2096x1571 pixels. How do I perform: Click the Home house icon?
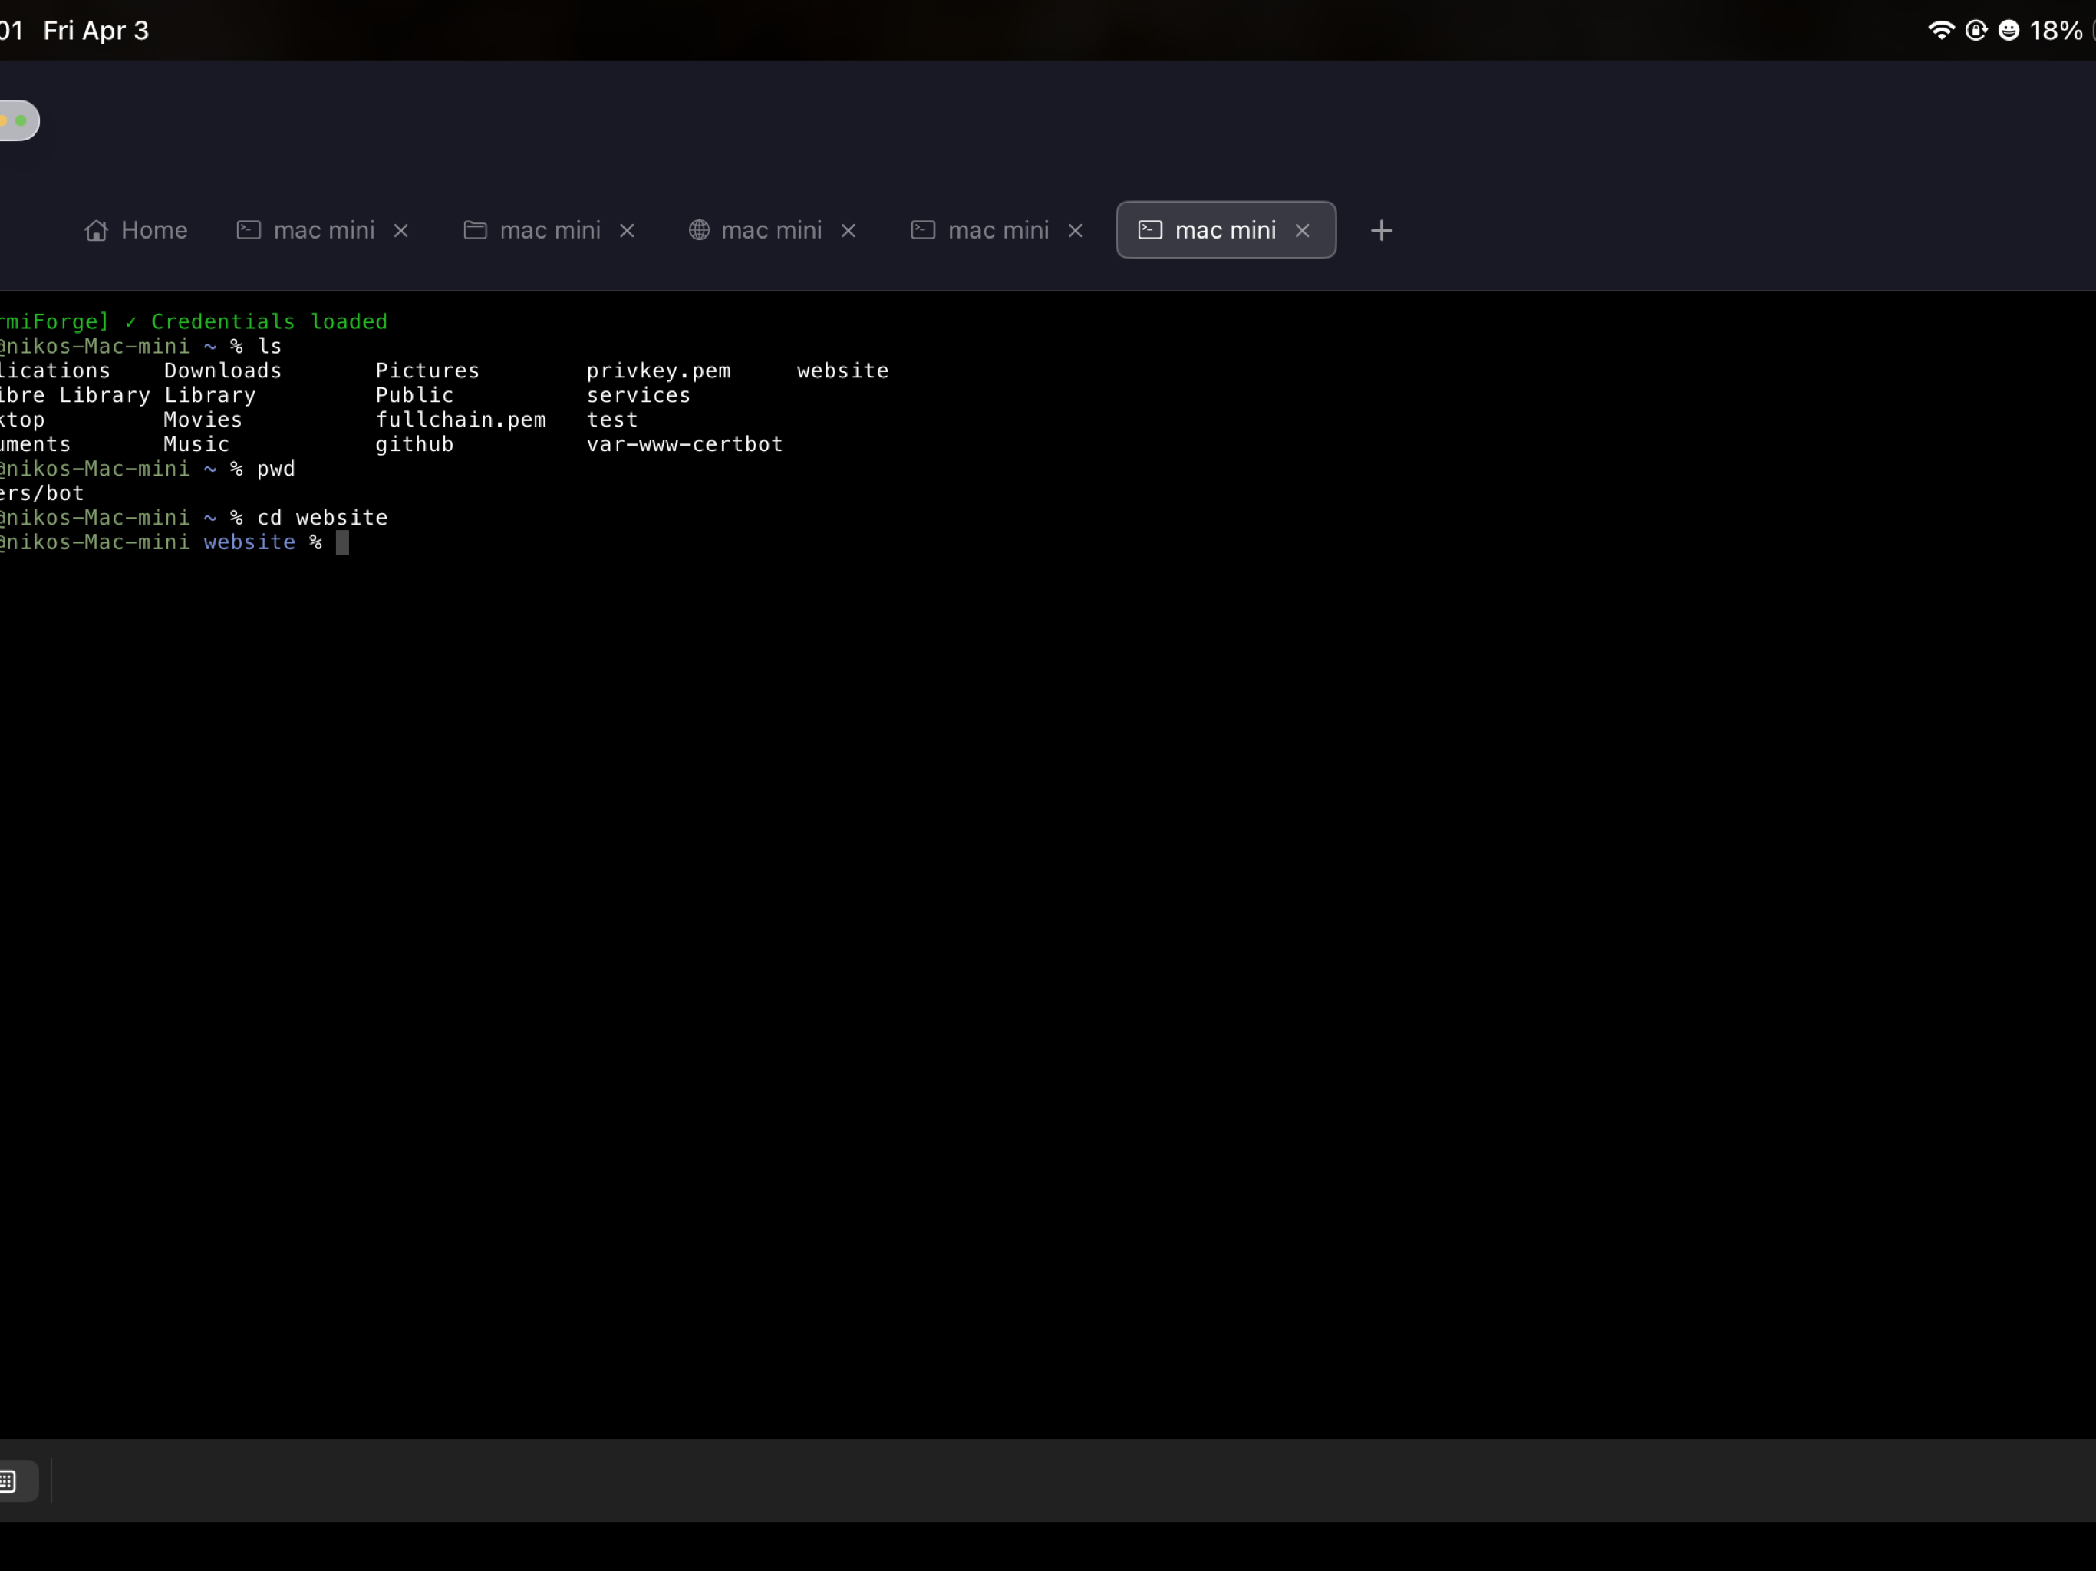point(96,230)
